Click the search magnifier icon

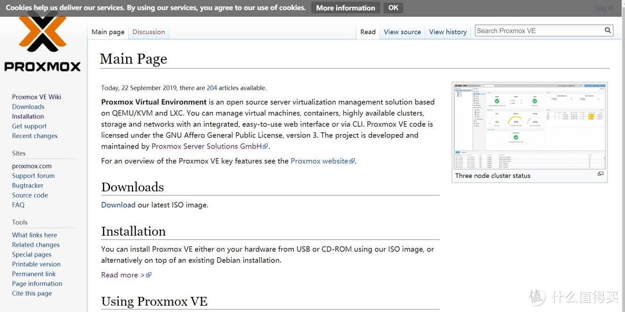click(x=608, y=30)
